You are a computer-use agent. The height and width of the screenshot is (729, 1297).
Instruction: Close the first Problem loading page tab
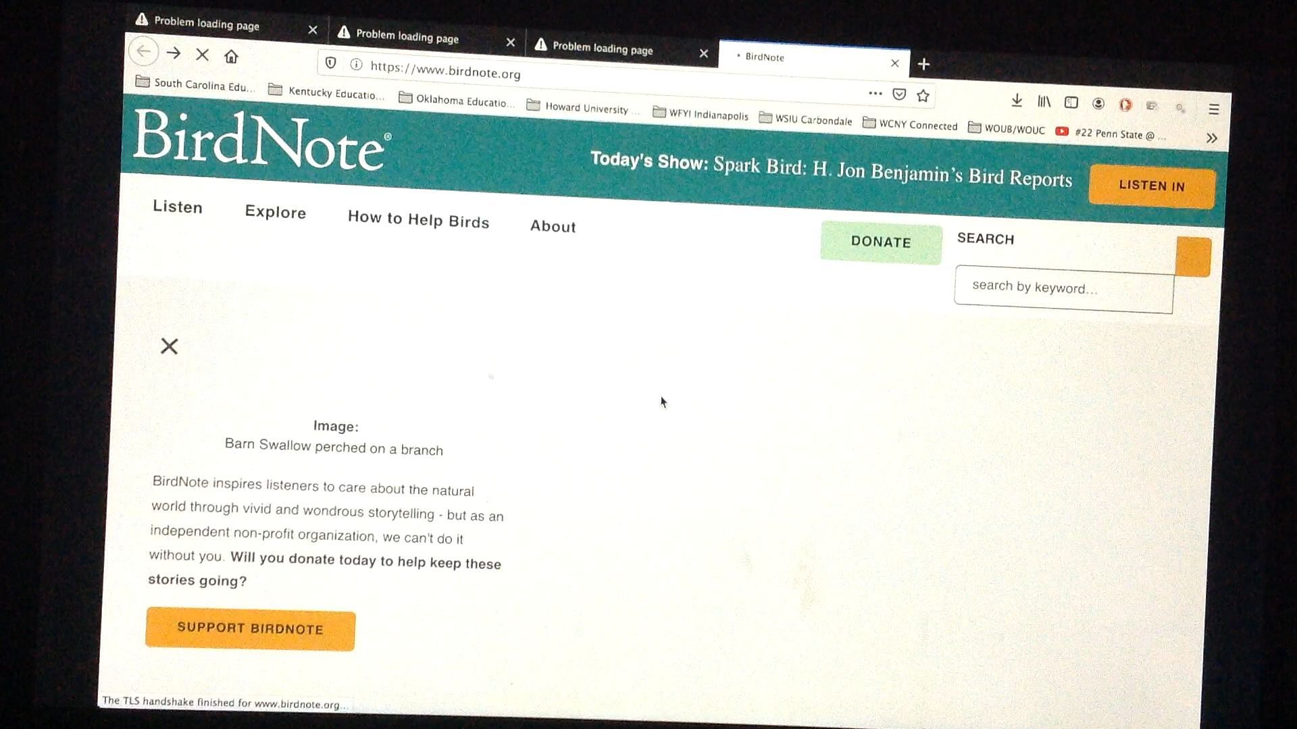coord(312,30)
